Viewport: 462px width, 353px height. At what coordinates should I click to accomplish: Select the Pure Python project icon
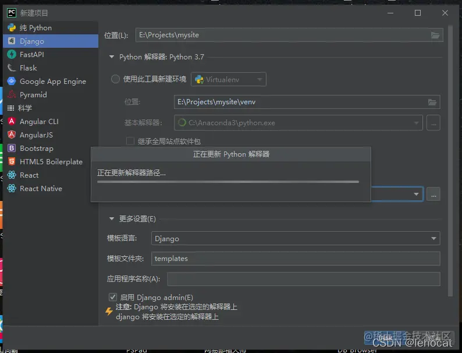coord(12,28)
